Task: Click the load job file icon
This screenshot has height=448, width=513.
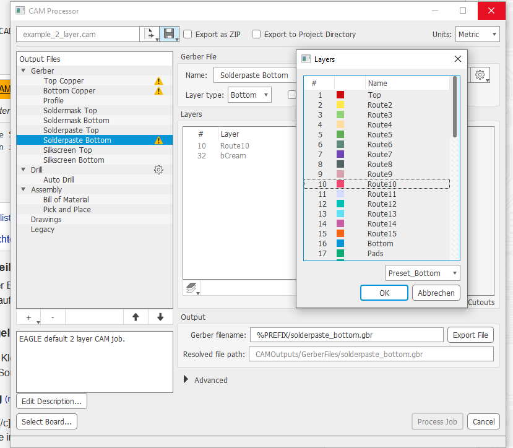Action: pos(149,35)
